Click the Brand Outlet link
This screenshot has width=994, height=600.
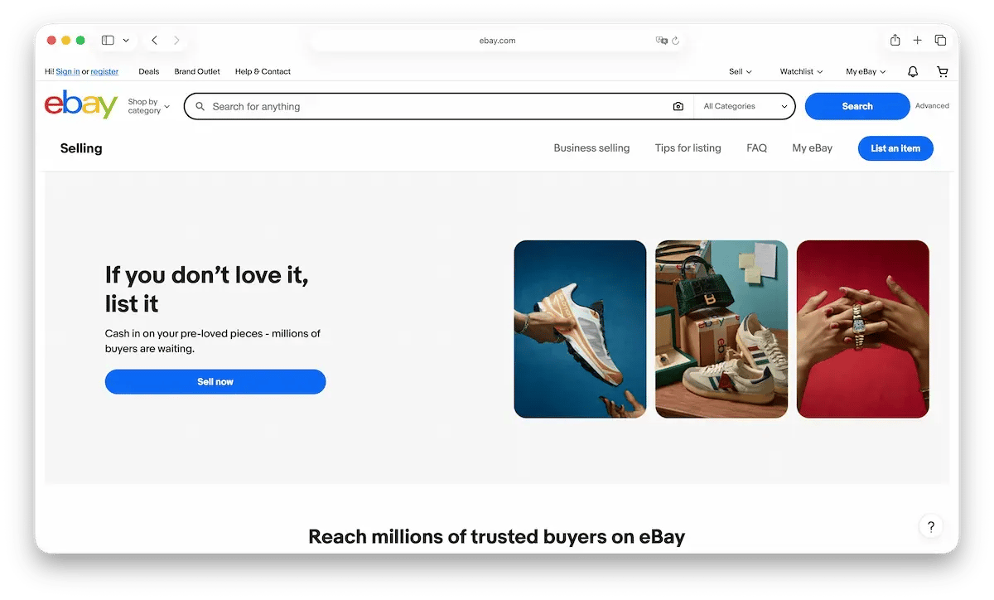[197, 72]
